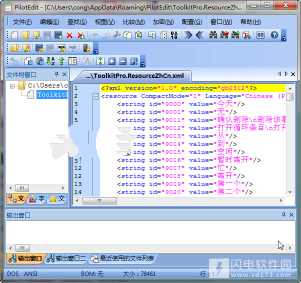This screenshot has height=283, width=301.
Task: Select the Toolkit file in file tree
Action: tap(52, 94)
